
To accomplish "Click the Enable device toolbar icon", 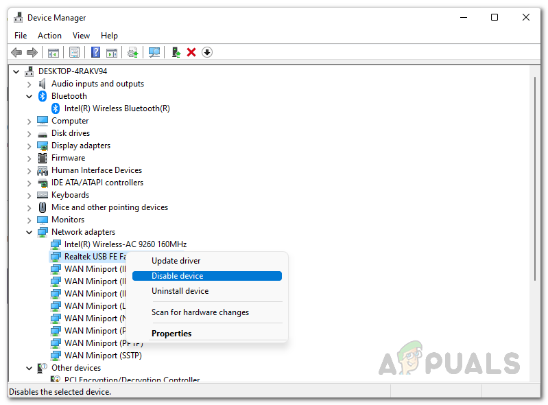I will 176,52.
